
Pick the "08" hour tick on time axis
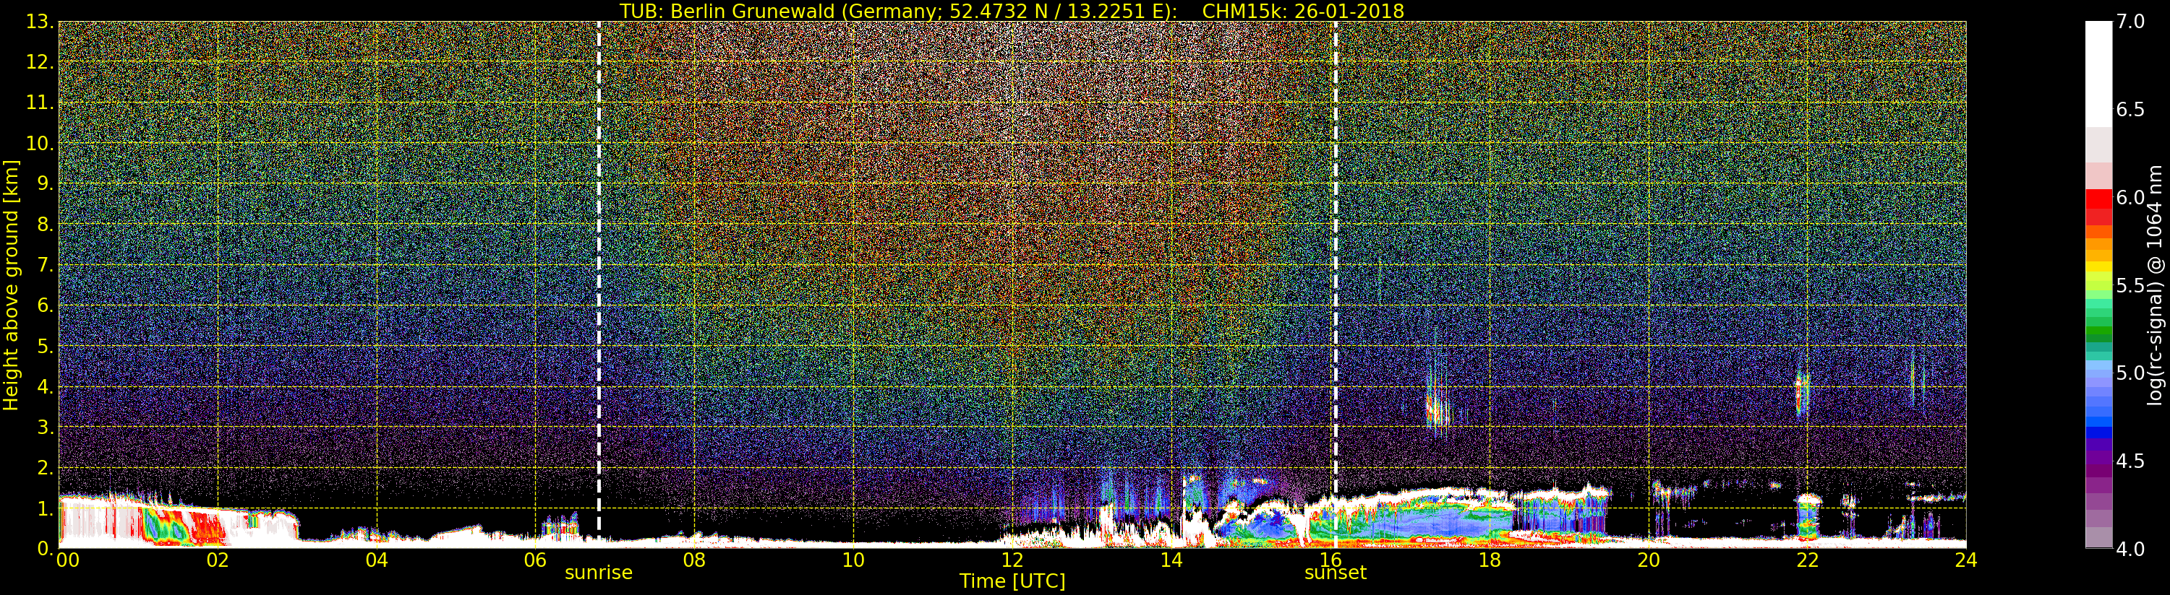point(694,560)
